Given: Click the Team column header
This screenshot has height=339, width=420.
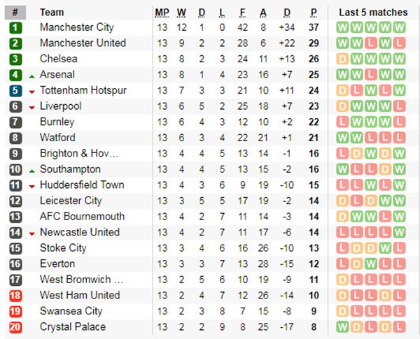Looking at the screenshot, I should coord(52,12).
